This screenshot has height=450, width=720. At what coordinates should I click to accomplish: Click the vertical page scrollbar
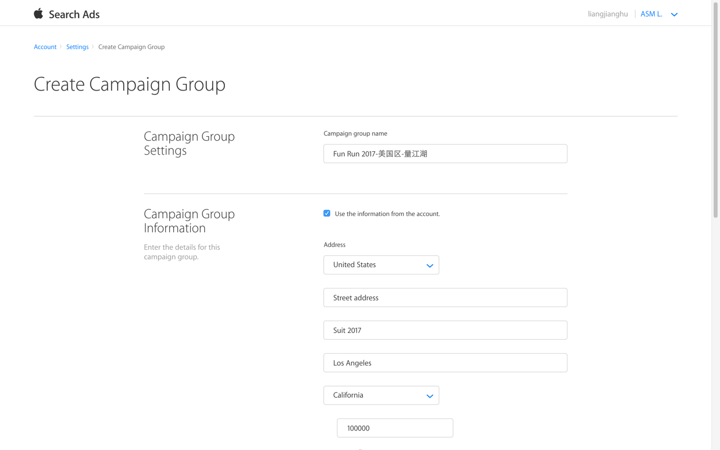click(715, 112)
